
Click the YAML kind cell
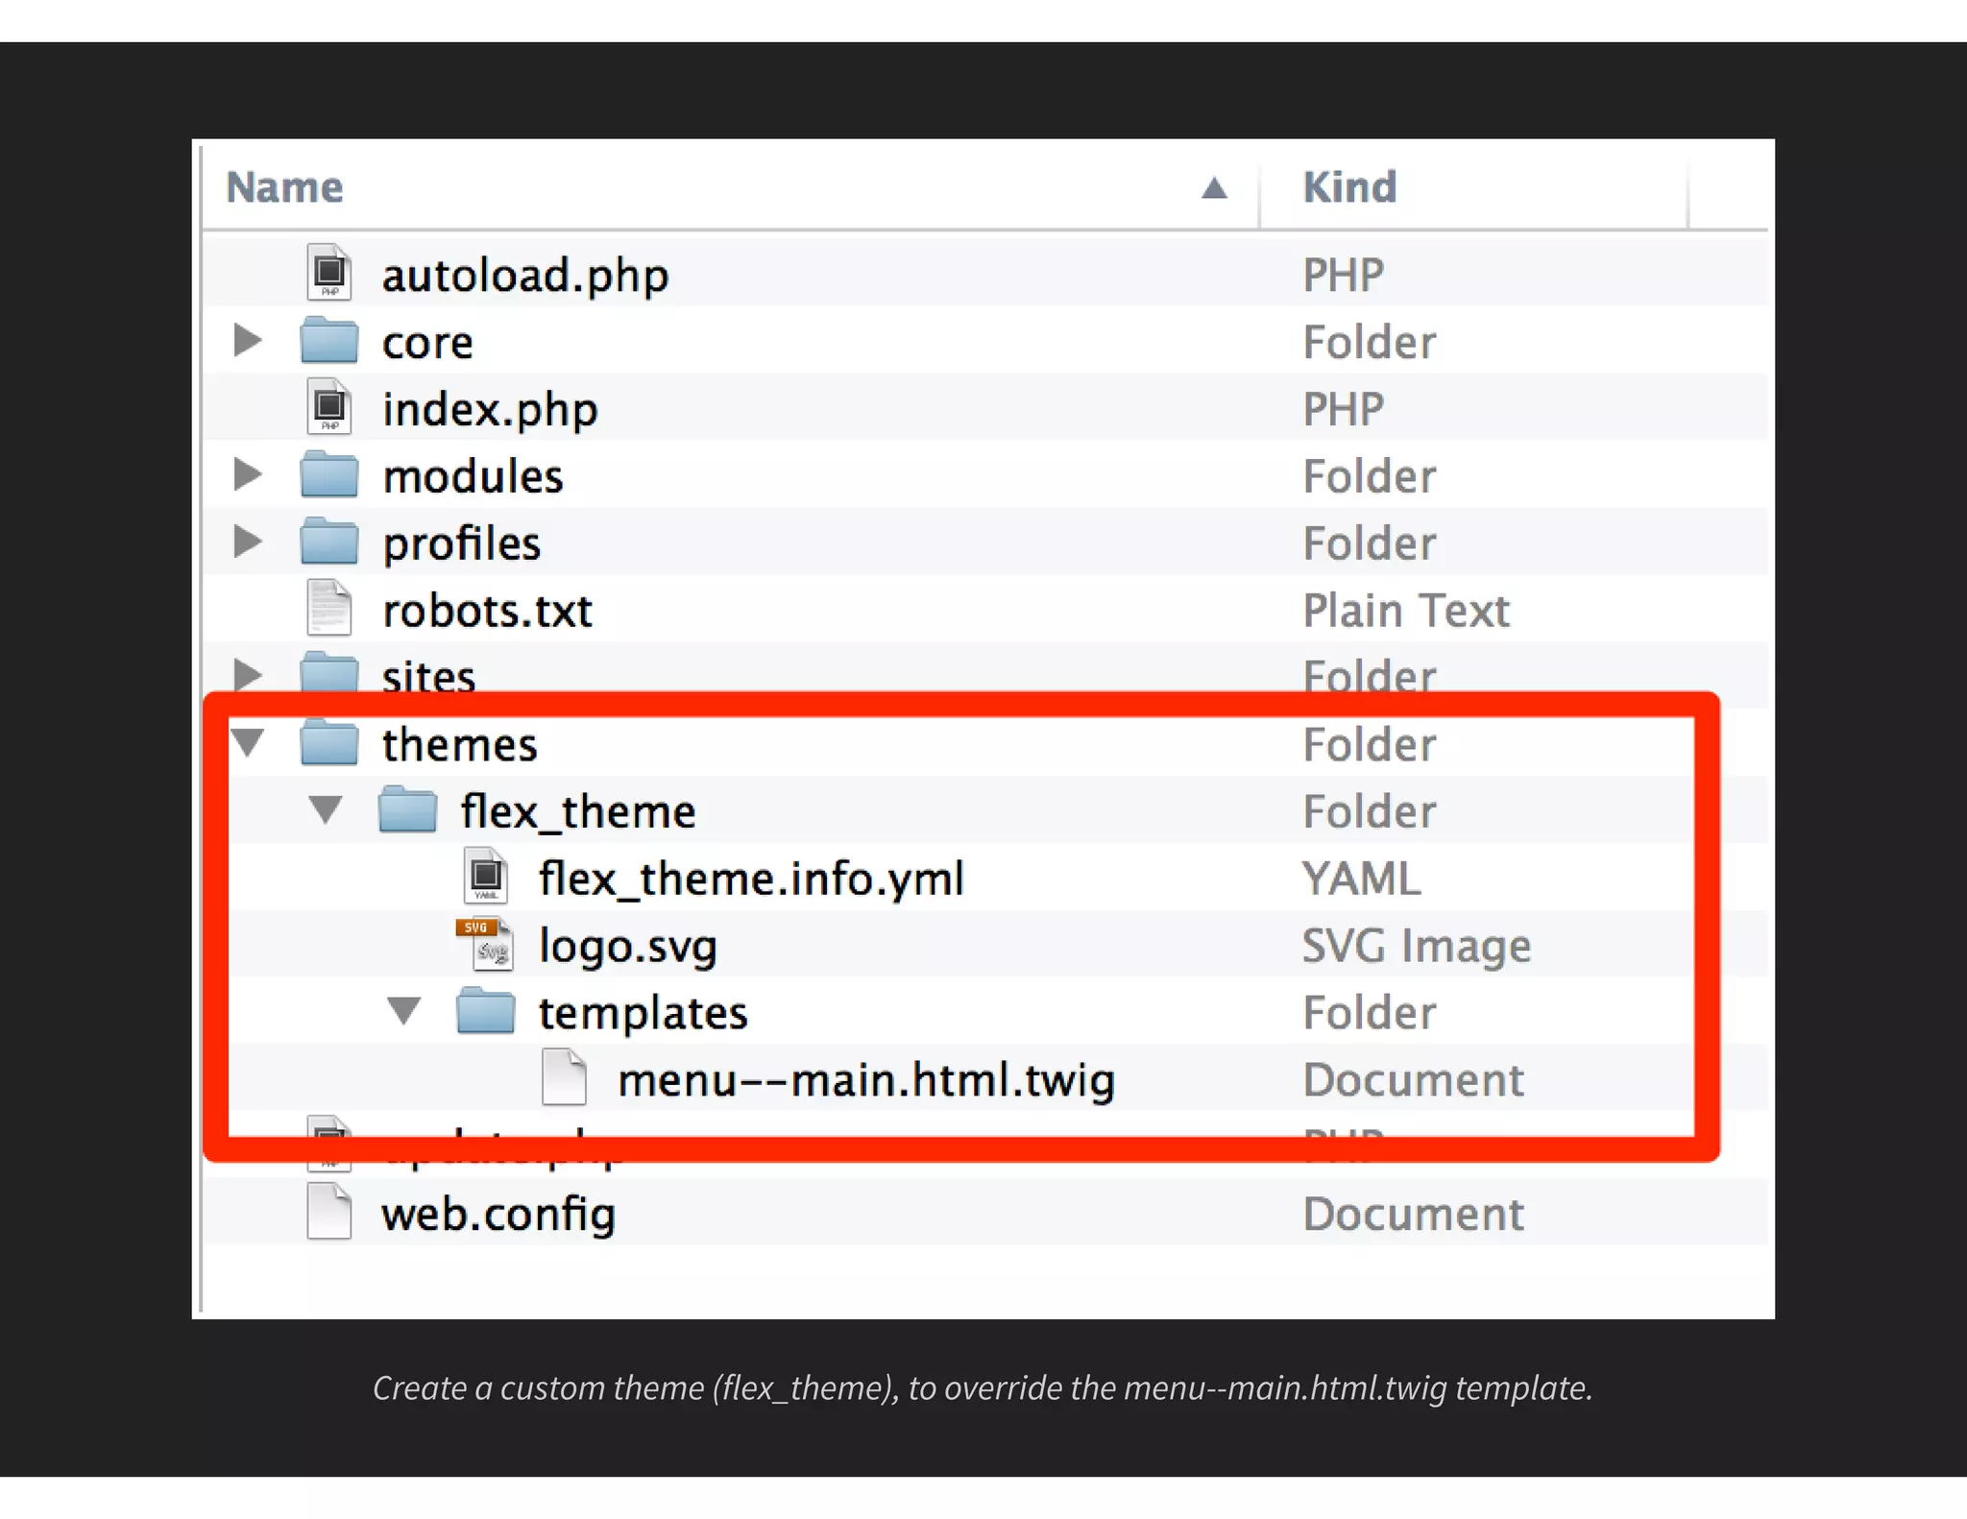1361,879
